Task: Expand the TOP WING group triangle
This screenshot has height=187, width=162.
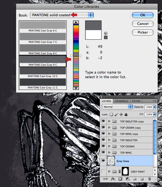Action: coord(109,152)
